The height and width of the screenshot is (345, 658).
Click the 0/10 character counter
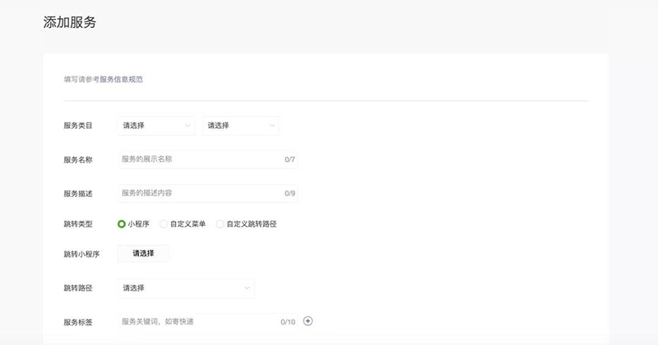tap(288, 322)
